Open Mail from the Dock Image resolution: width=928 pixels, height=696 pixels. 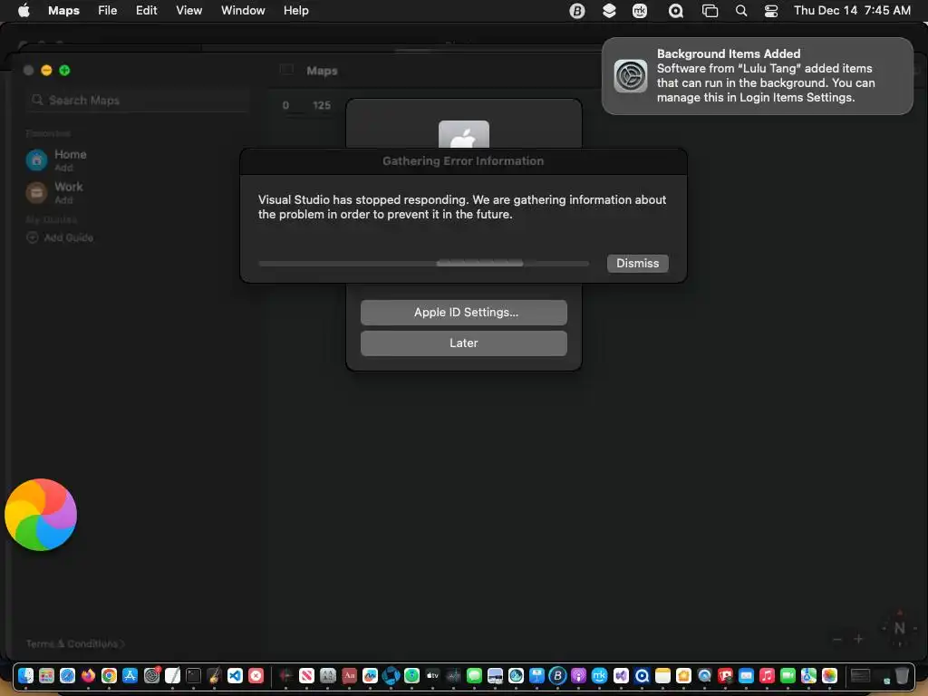747,675
